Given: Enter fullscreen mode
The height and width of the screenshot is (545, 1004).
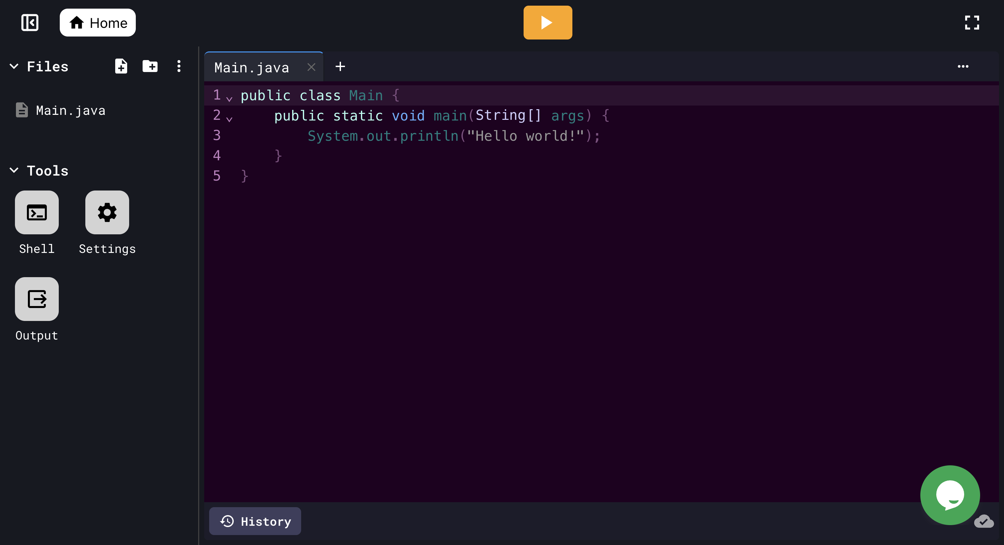Looking at the screenshot, I should 972,23.
